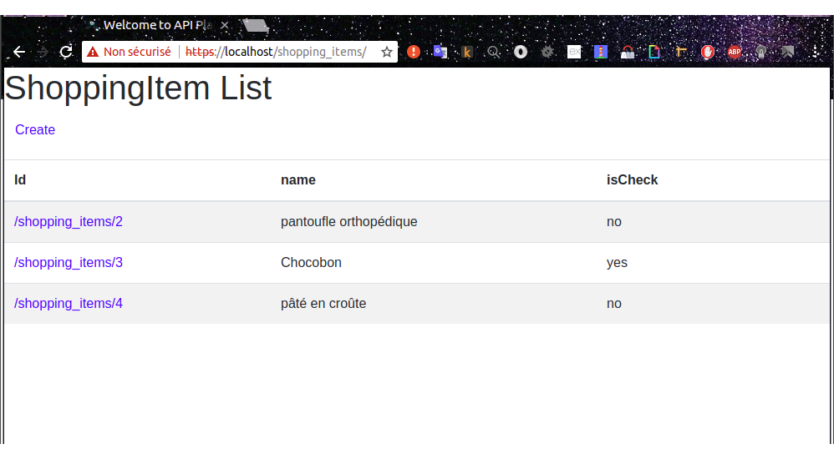
Task: Open the Adblock Plus ABP extension
Action: [x=735, y=52]
